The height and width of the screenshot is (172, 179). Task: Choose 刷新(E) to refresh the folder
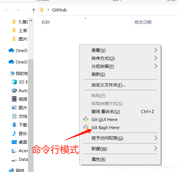120,74
